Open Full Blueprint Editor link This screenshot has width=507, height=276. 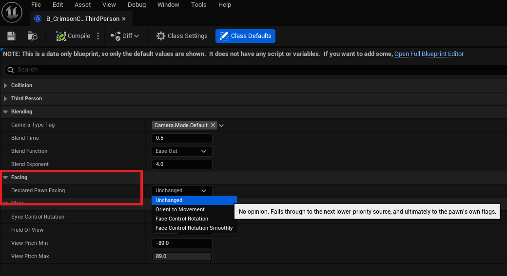429,54
